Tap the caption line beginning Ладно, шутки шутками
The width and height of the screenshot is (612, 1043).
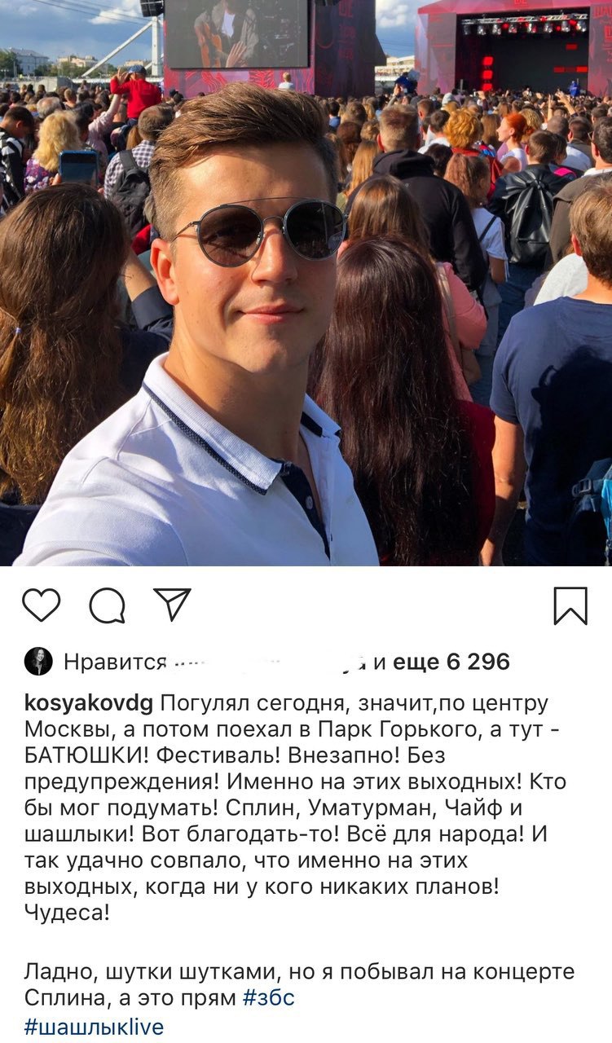point(299,972)
